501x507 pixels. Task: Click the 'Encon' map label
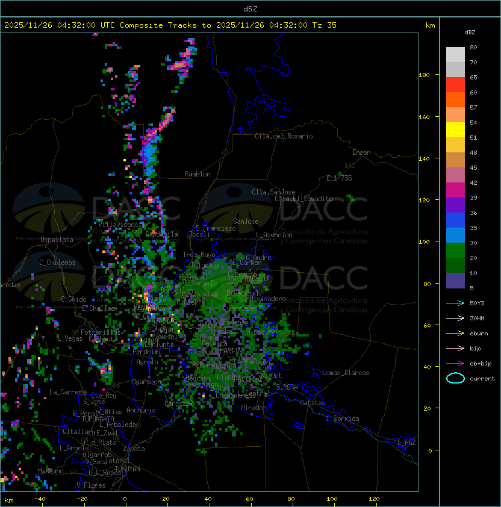pos(361,152)
